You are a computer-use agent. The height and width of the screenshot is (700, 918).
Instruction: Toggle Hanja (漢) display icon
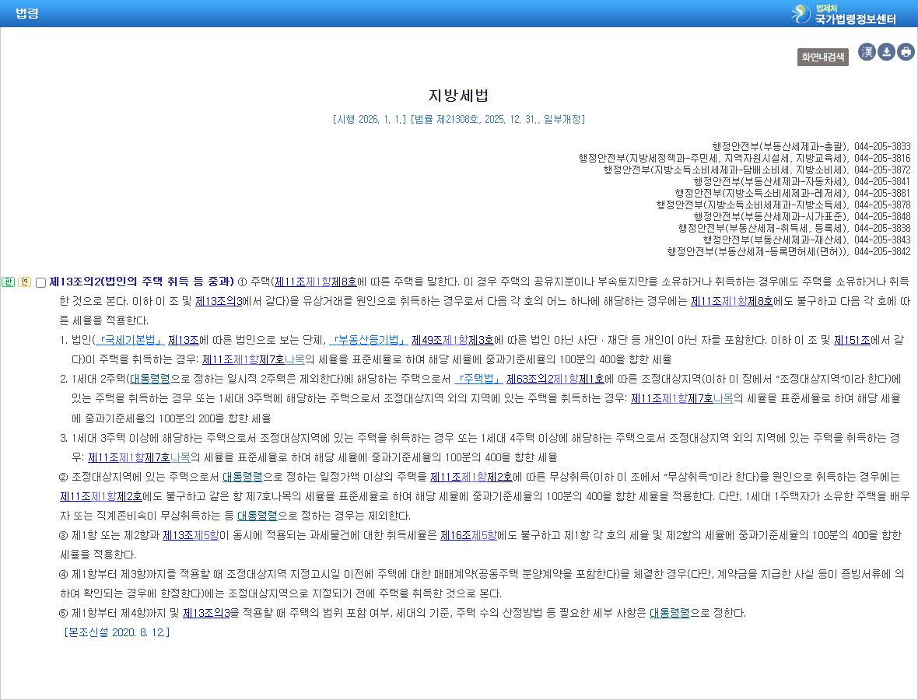click(867, 52)
